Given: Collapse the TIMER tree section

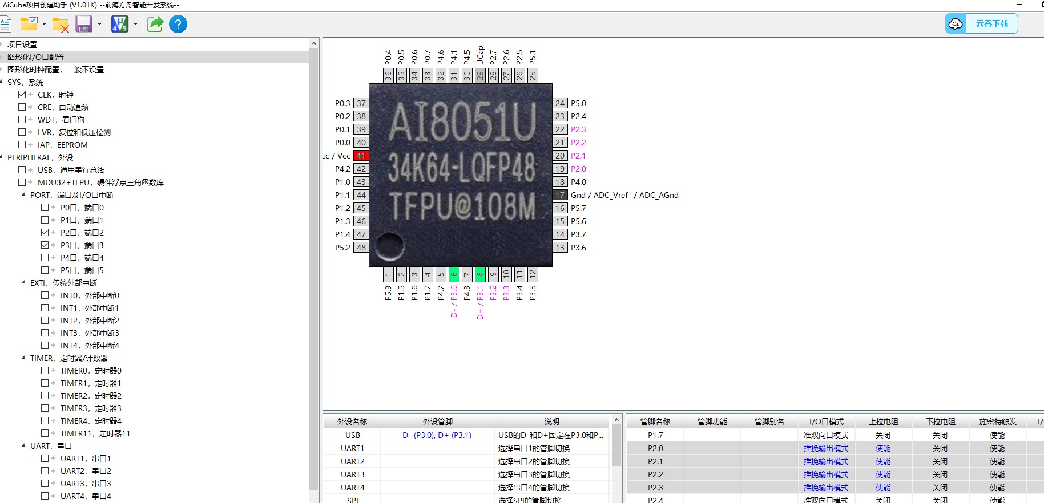Looking at the screenshot, I should [23, 358].
